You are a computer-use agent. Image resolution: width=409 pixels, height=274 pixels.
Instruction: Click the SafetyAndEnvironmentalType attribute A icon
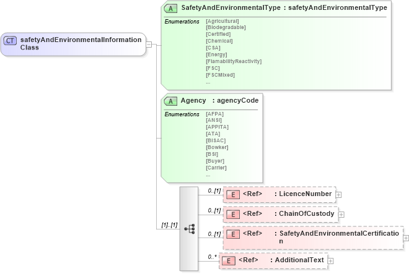169,8
